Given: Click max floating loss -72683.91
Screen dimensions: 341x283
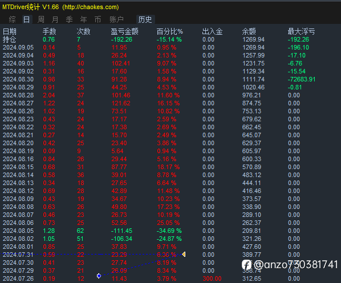Looking at the screenshot, I should pyautogui.click(x=302, y=79).
